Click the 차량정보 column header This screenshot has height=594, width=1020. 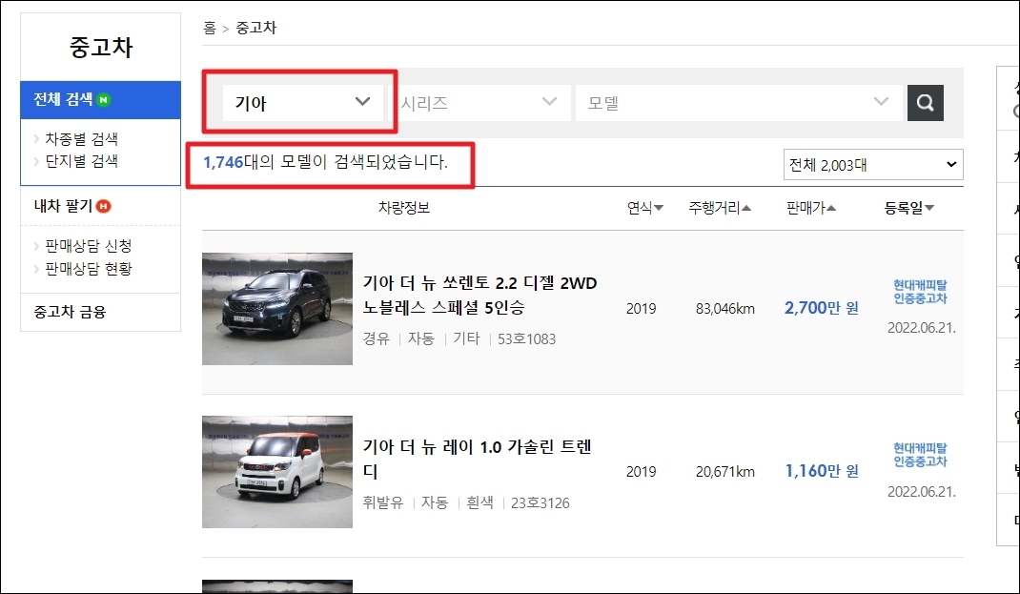(x=404, y=208)
